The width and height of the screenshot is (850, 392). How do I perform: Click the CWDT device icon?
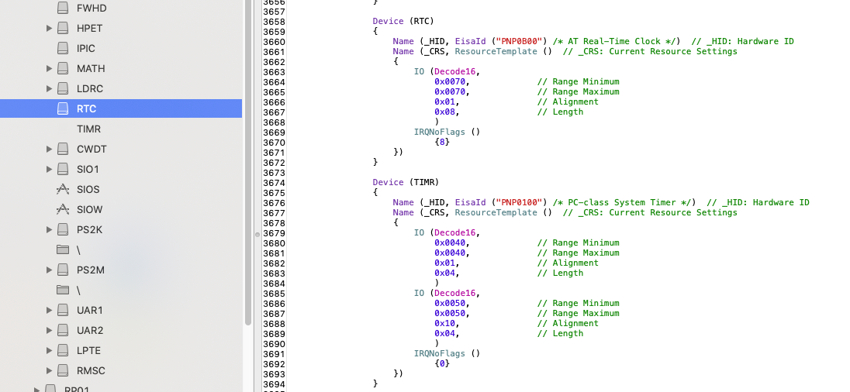[64, 149]
